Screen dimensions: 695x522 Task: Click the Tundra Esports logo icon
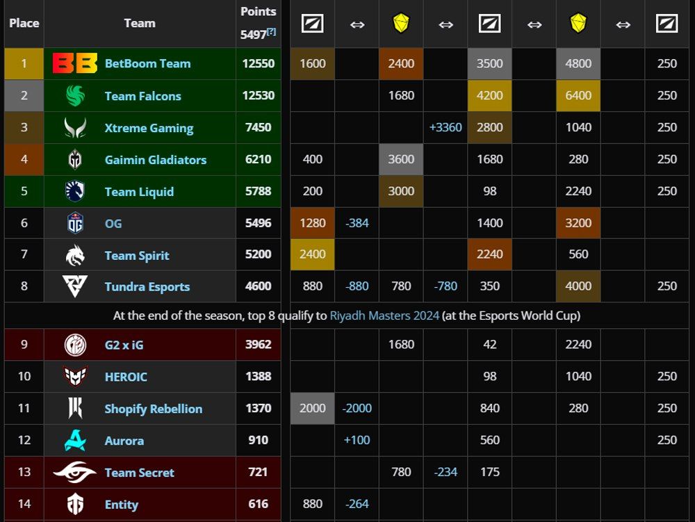coord(74,286)
